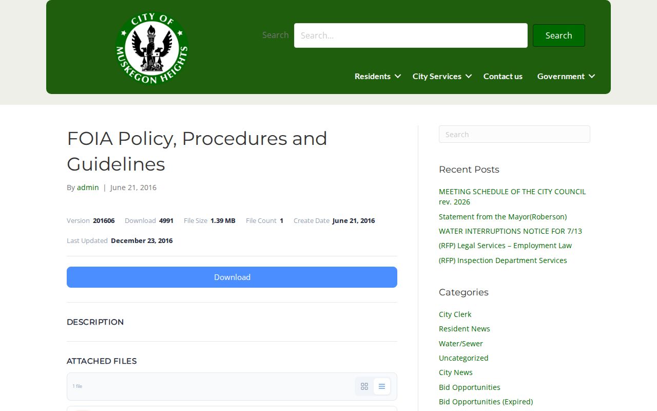This screenshot has width=657, height=411.
Task: Open Statement from the Mayor(Roberson) post
Action: (x=503, y=217)
